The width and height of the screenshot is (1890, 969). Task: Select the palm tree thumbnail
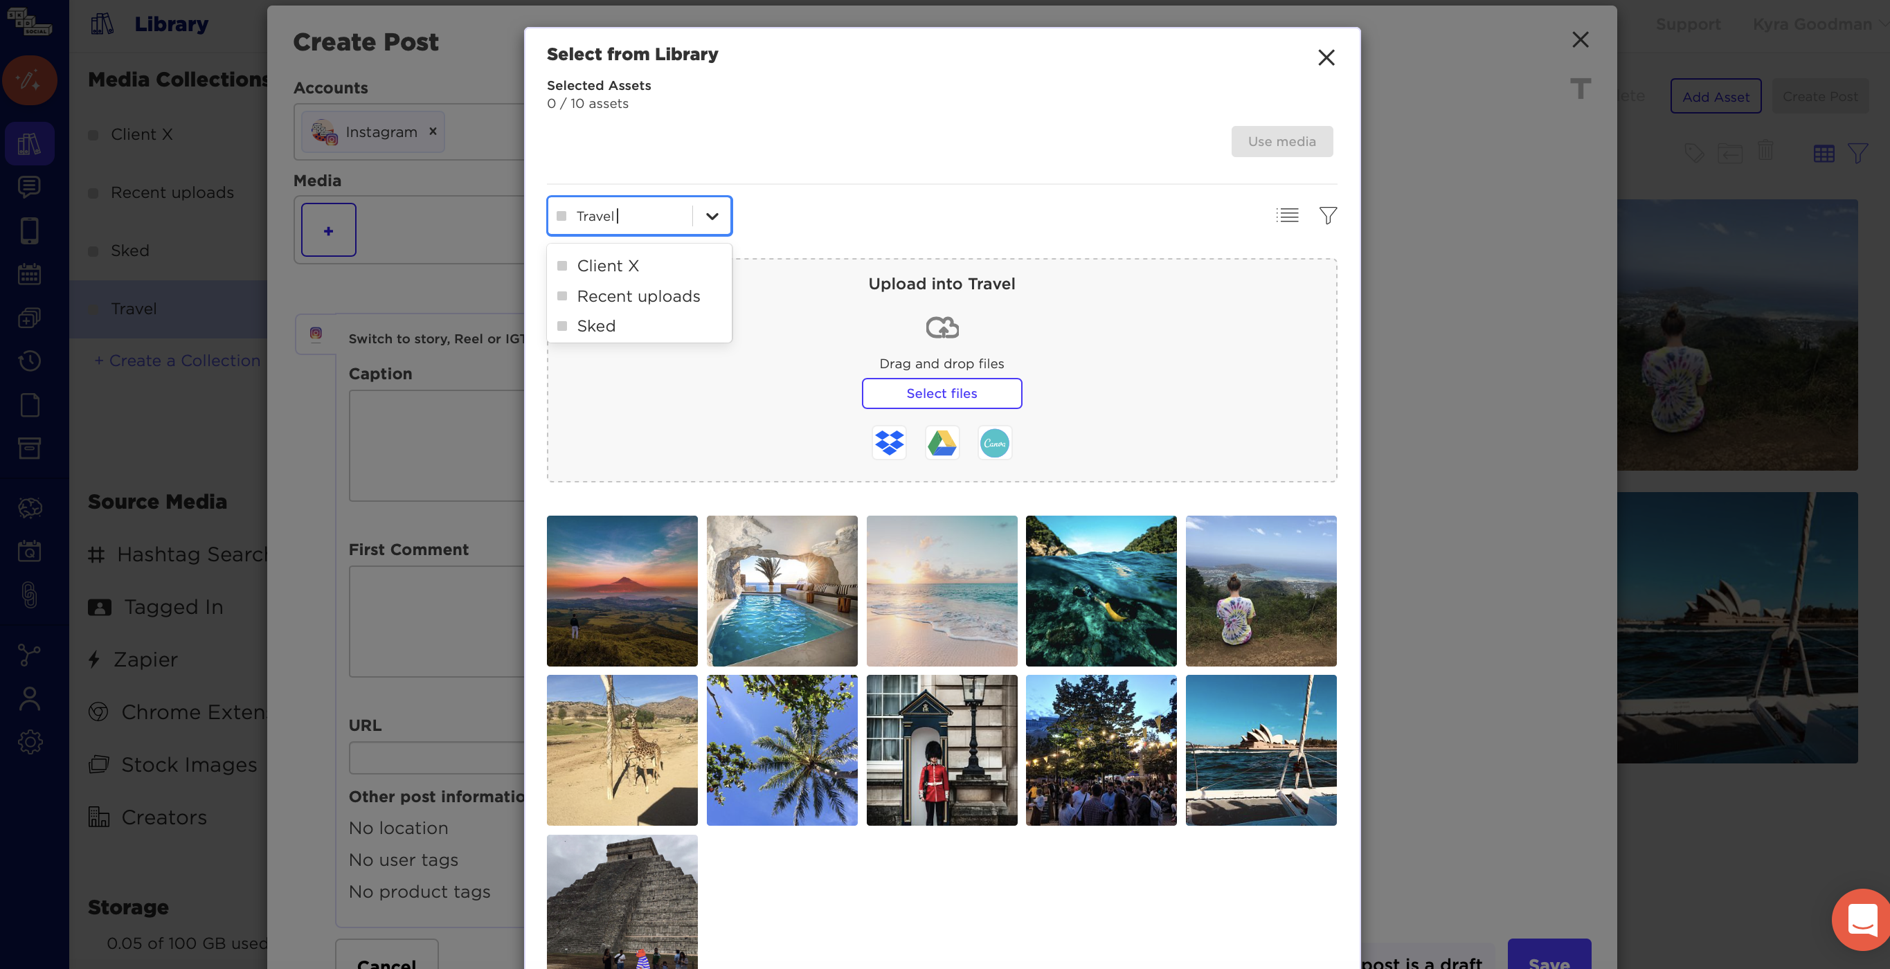782,750
